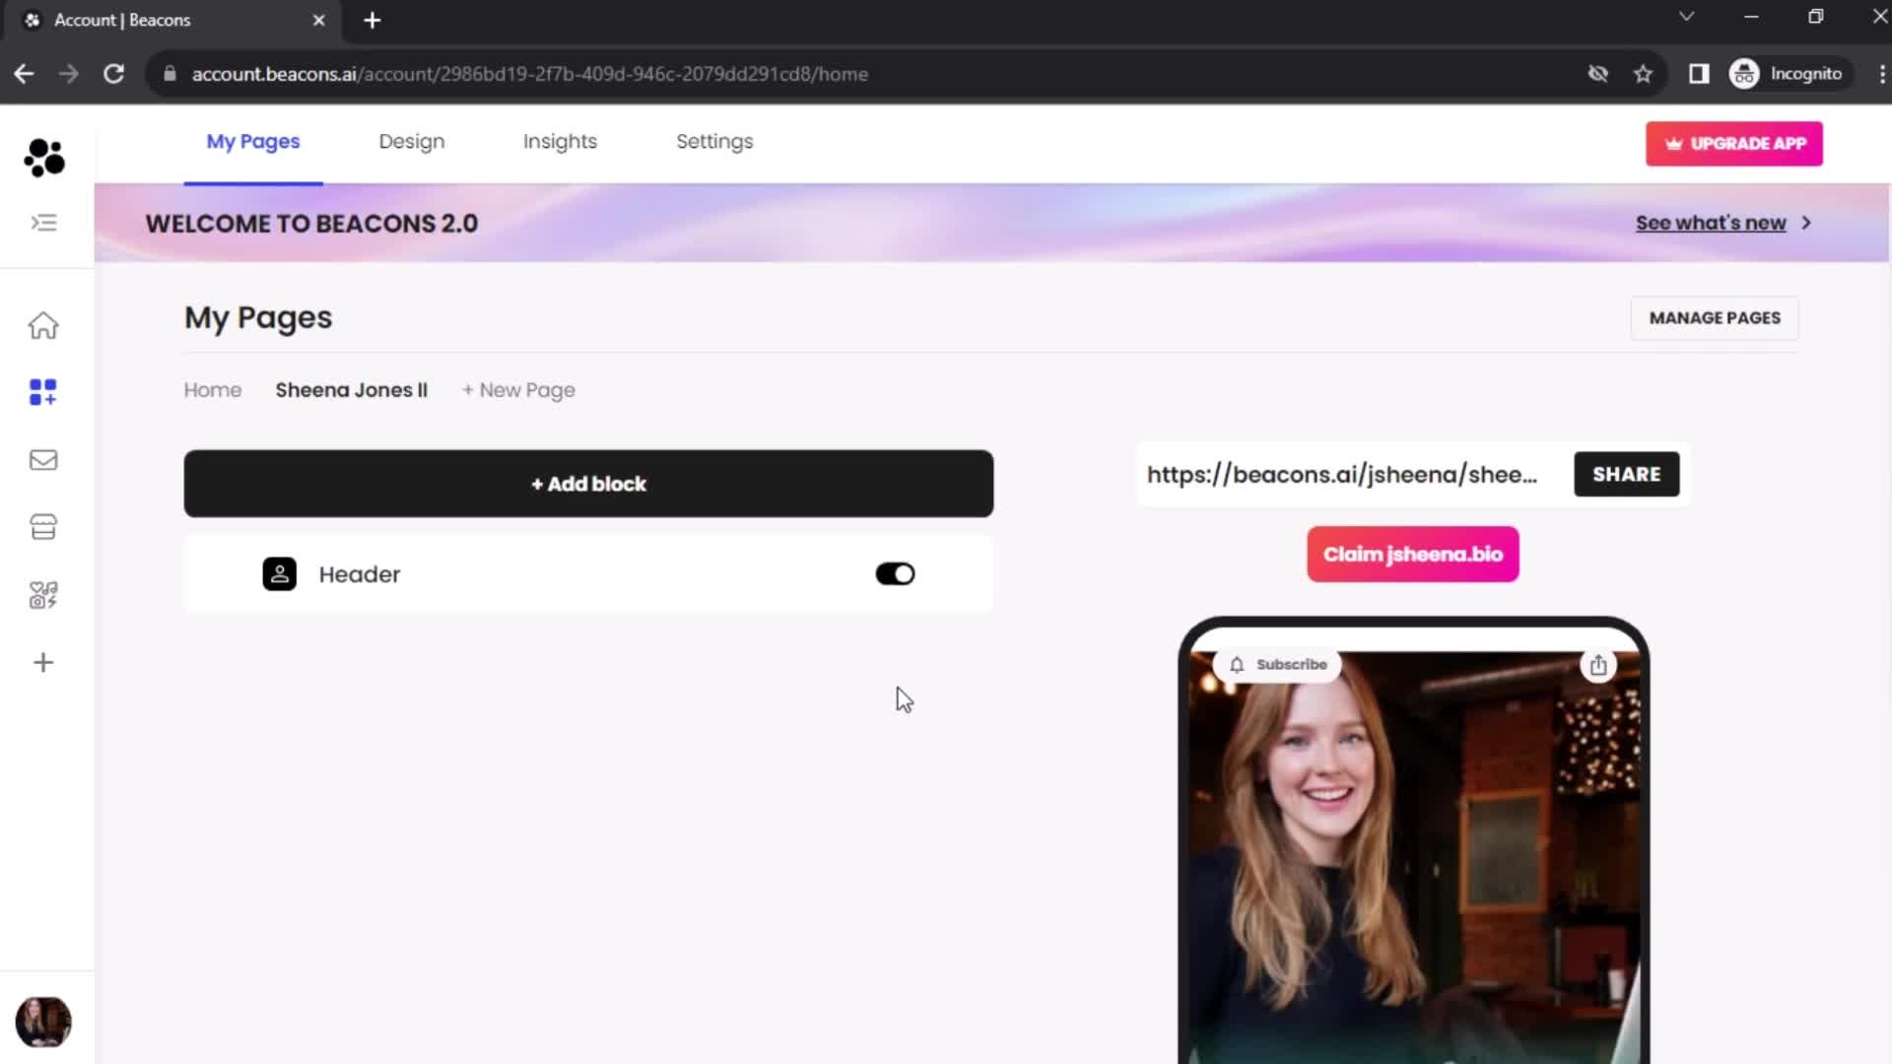Click the grid/pages icon in sidebar
The height and width of the screenshot is (1064, 1892).
pos(43,392)
